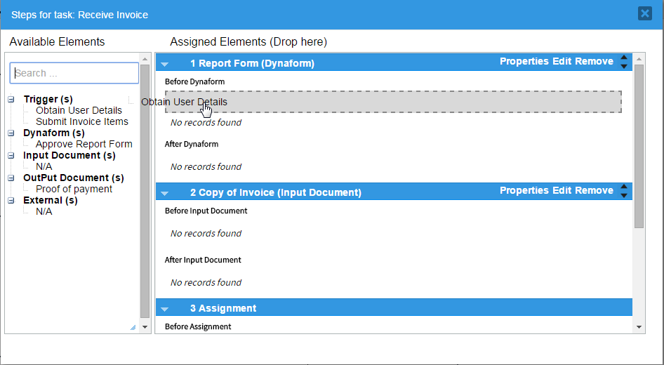Close the Steps for task dialog

[x=644, y=13]
